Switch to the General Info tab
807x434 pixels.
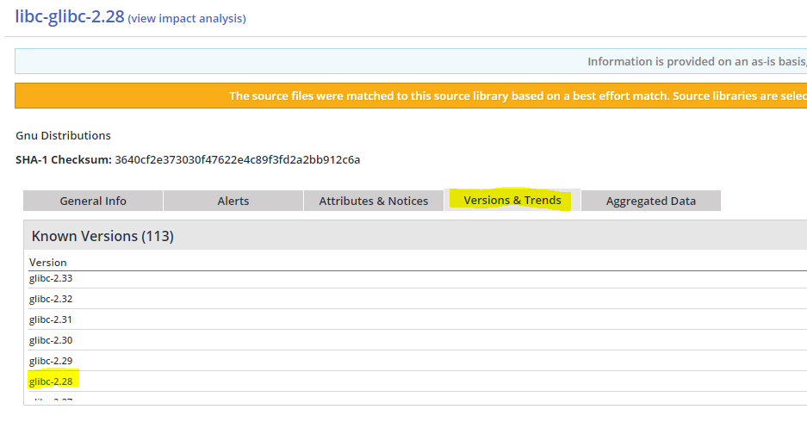pyautogui.click(x=93, y=201)
